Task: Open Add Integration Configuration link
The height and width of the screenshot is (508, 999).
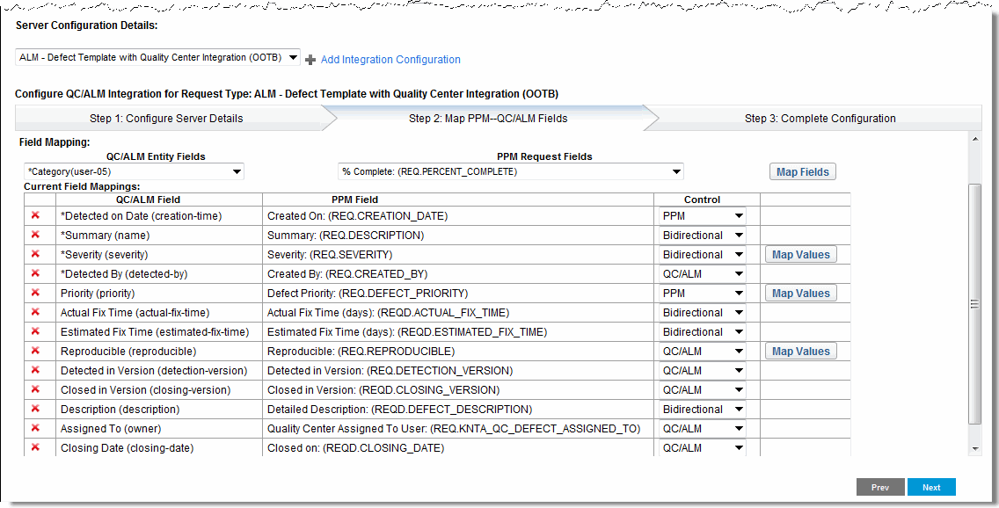Action: [x=390, y=60]
